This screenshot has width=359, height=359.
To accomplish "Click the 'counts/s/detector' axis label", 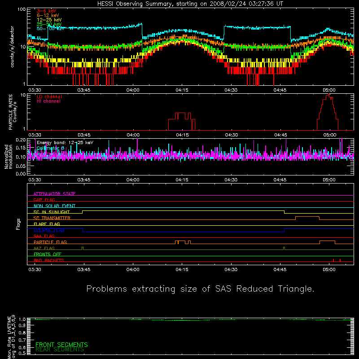I will pyautogui.click(x=12, y=47).
